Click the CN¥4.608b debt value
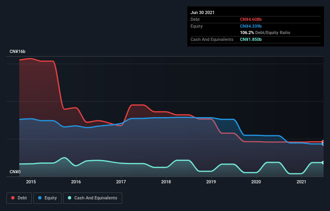Viewport: 330px width, 211px height. point(251,19)
